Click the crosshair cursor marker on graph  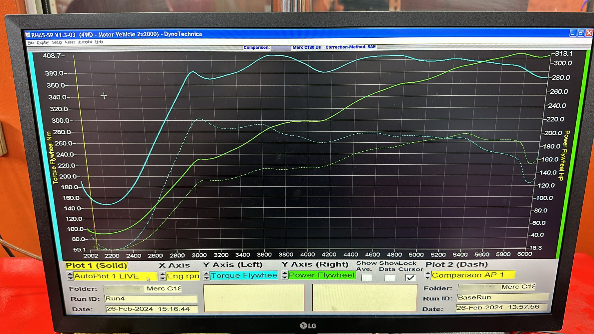(x=104, y=95)
